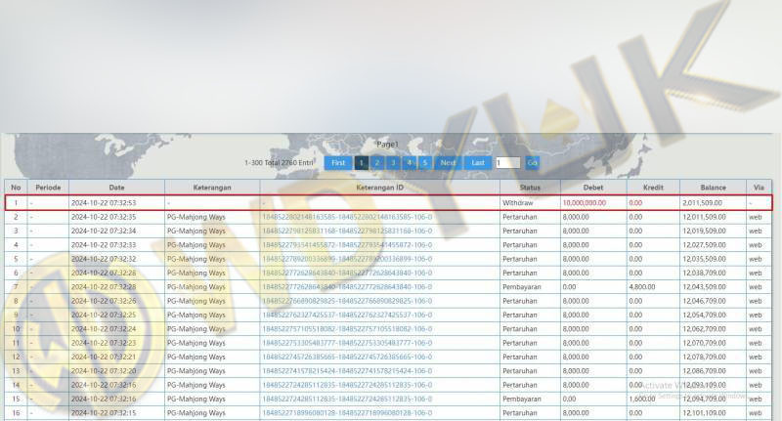This screenshot has width=782, height=421.
Task: Click the date 2024-10-22 07:32:33
Action: click(104, 245)
